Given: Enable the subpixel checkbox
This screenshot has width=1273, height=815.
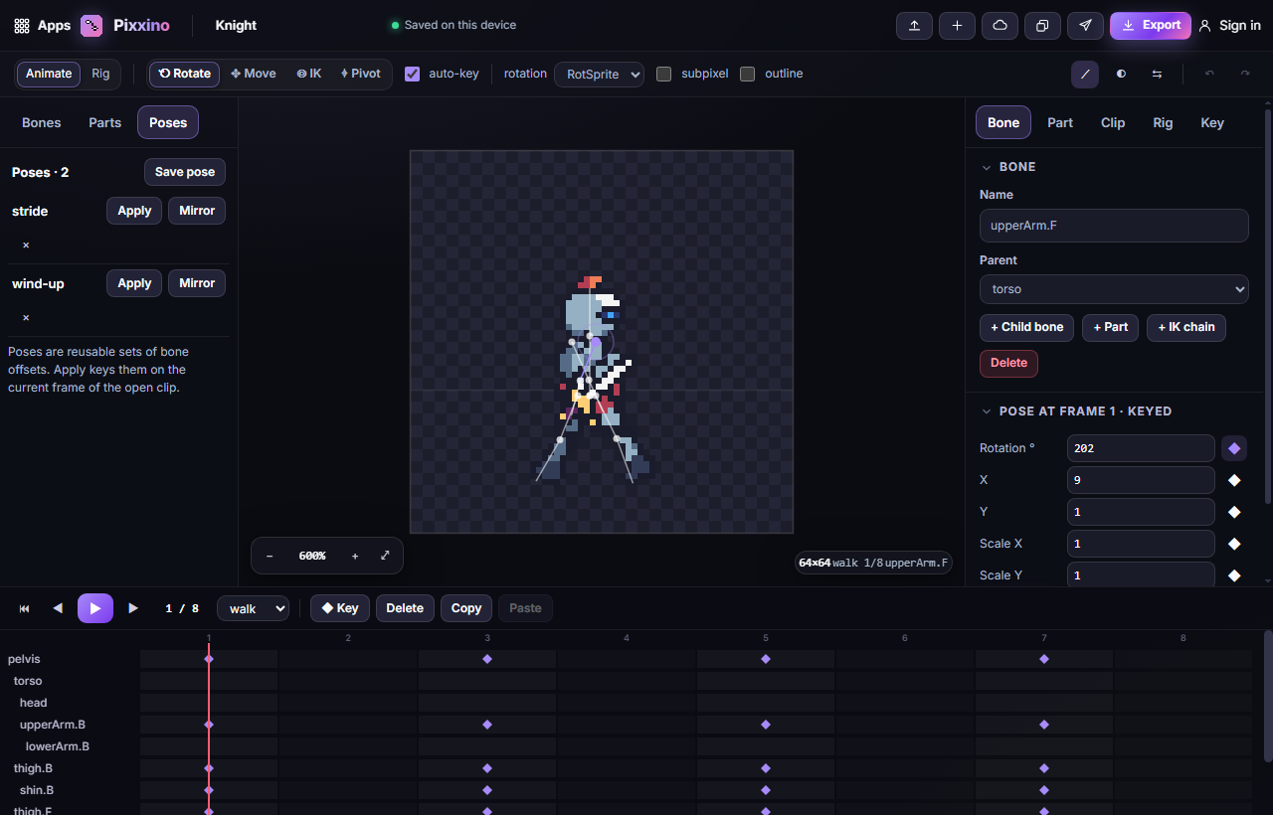Looking at the screenshot, I should click(x=664, y=74).
